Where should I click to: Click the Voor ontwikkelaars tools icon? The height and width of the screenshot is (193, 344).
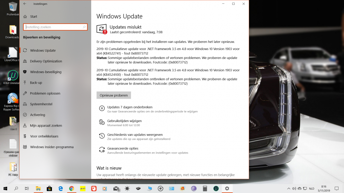pyautogui.click(x=25, y=136)
